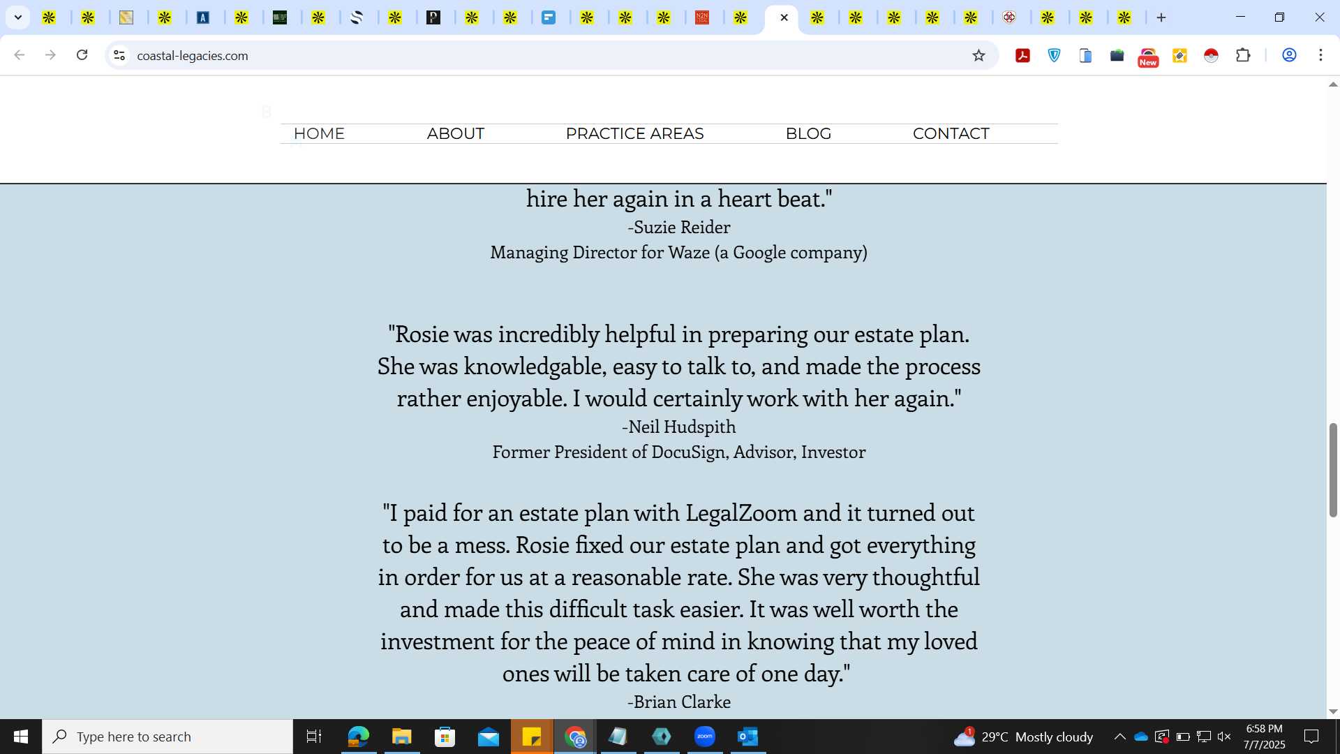Switch to the black 'P' icon tab
The width and height of the screenshot is (1340, 754).
(x=433, y=18)
